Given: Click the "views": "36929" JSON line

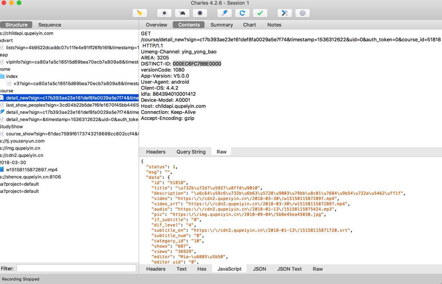Looking at the screenshot, I should coord(174,251).
